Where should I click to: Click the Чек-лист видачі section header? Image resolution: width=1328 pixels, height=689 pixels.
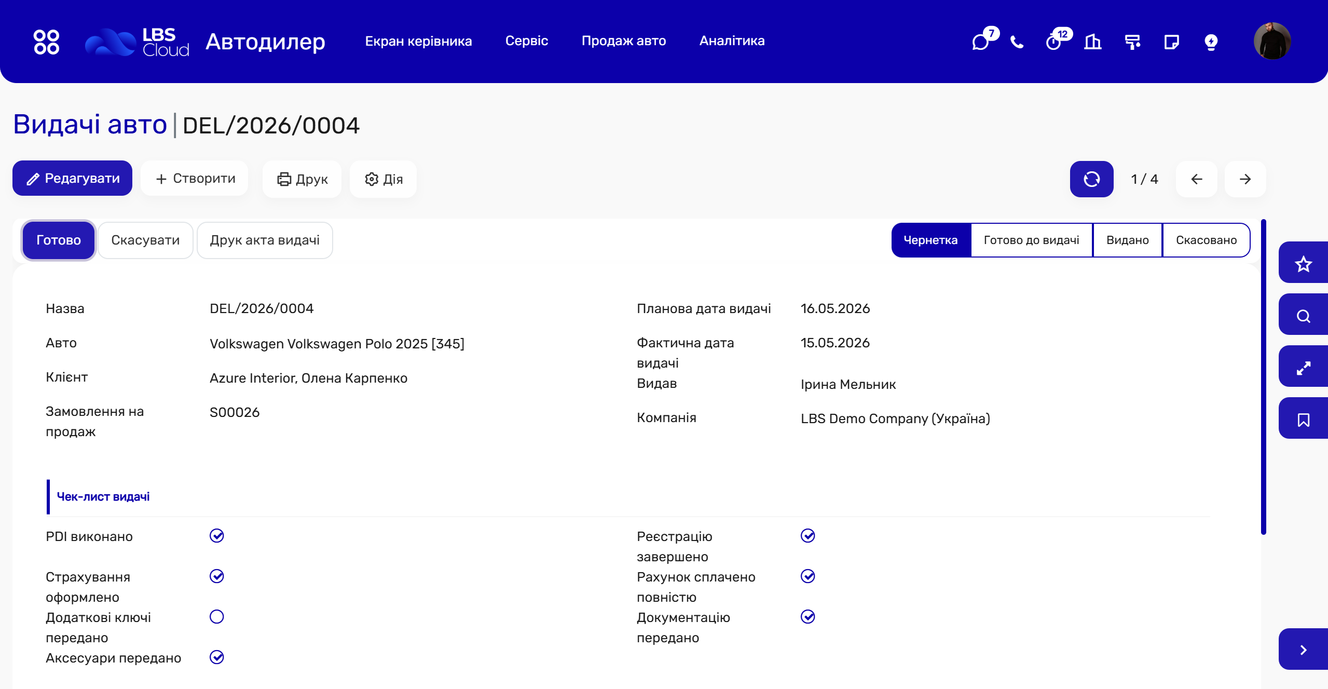click(103, 497)
